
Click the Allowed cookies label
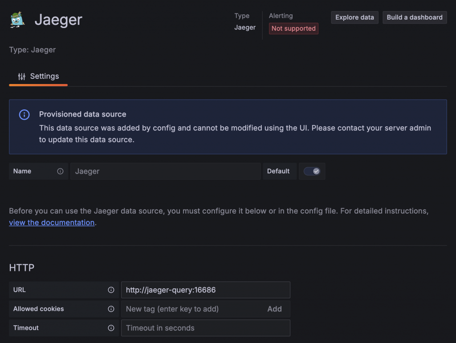click(x=38, y=309)
